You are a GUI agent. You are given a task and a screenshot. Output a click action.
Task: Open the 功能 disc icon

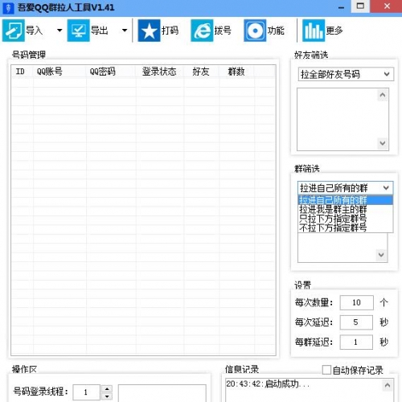point(255,31)
